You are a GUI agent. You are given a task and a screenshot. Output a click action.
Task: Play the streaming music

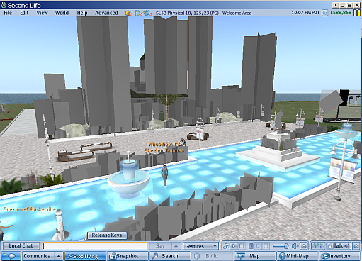[x=234, y=246]
